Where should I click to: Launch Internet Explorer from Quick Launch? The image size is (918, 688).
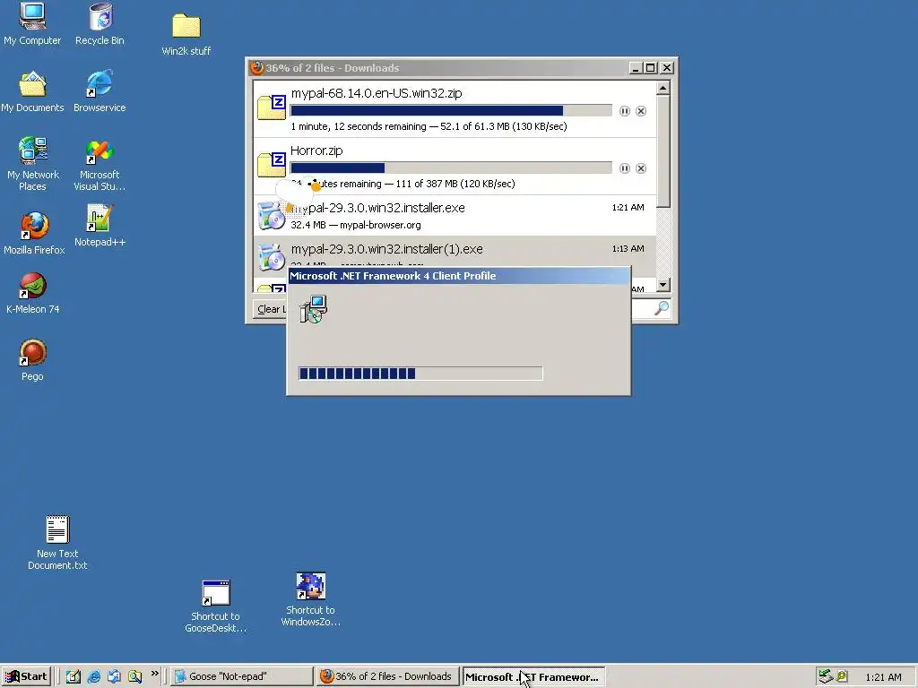93,677
